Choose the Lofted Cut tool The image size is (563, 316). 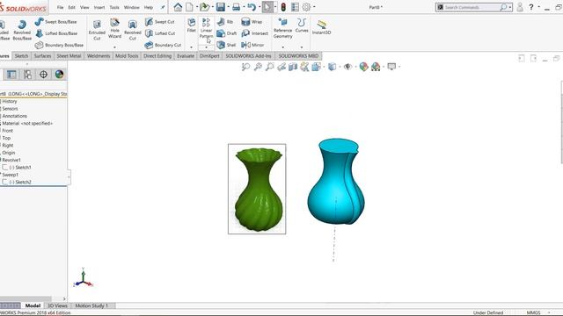point(160,33)
